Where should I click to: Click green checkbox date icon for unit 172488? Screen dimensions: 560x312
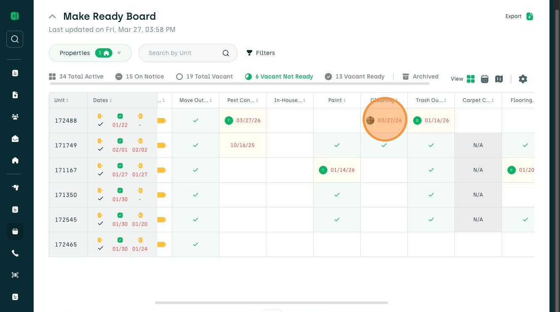click(120, 116)
